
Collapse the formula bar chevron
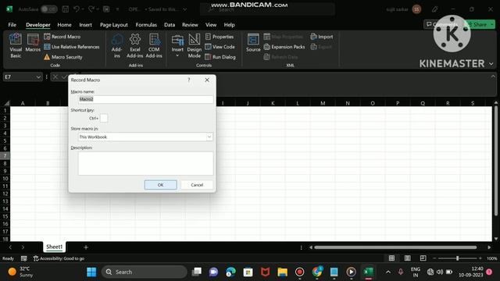tap(493, 76)
